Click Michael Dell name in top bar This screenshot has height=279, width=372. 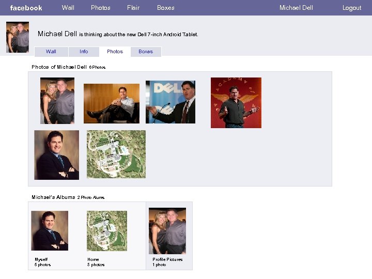[x=296, y=8]
